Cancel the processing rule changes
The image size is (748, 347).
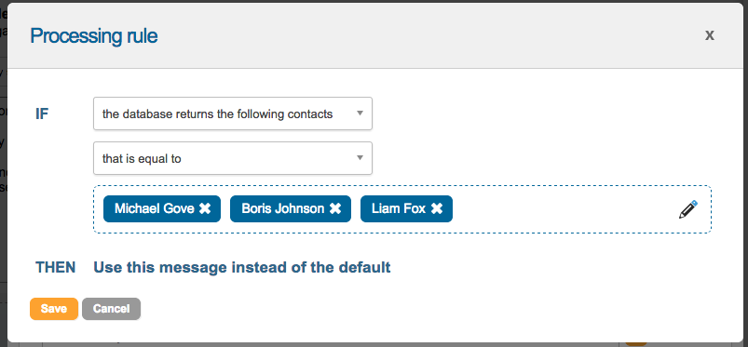click(111, 309)
